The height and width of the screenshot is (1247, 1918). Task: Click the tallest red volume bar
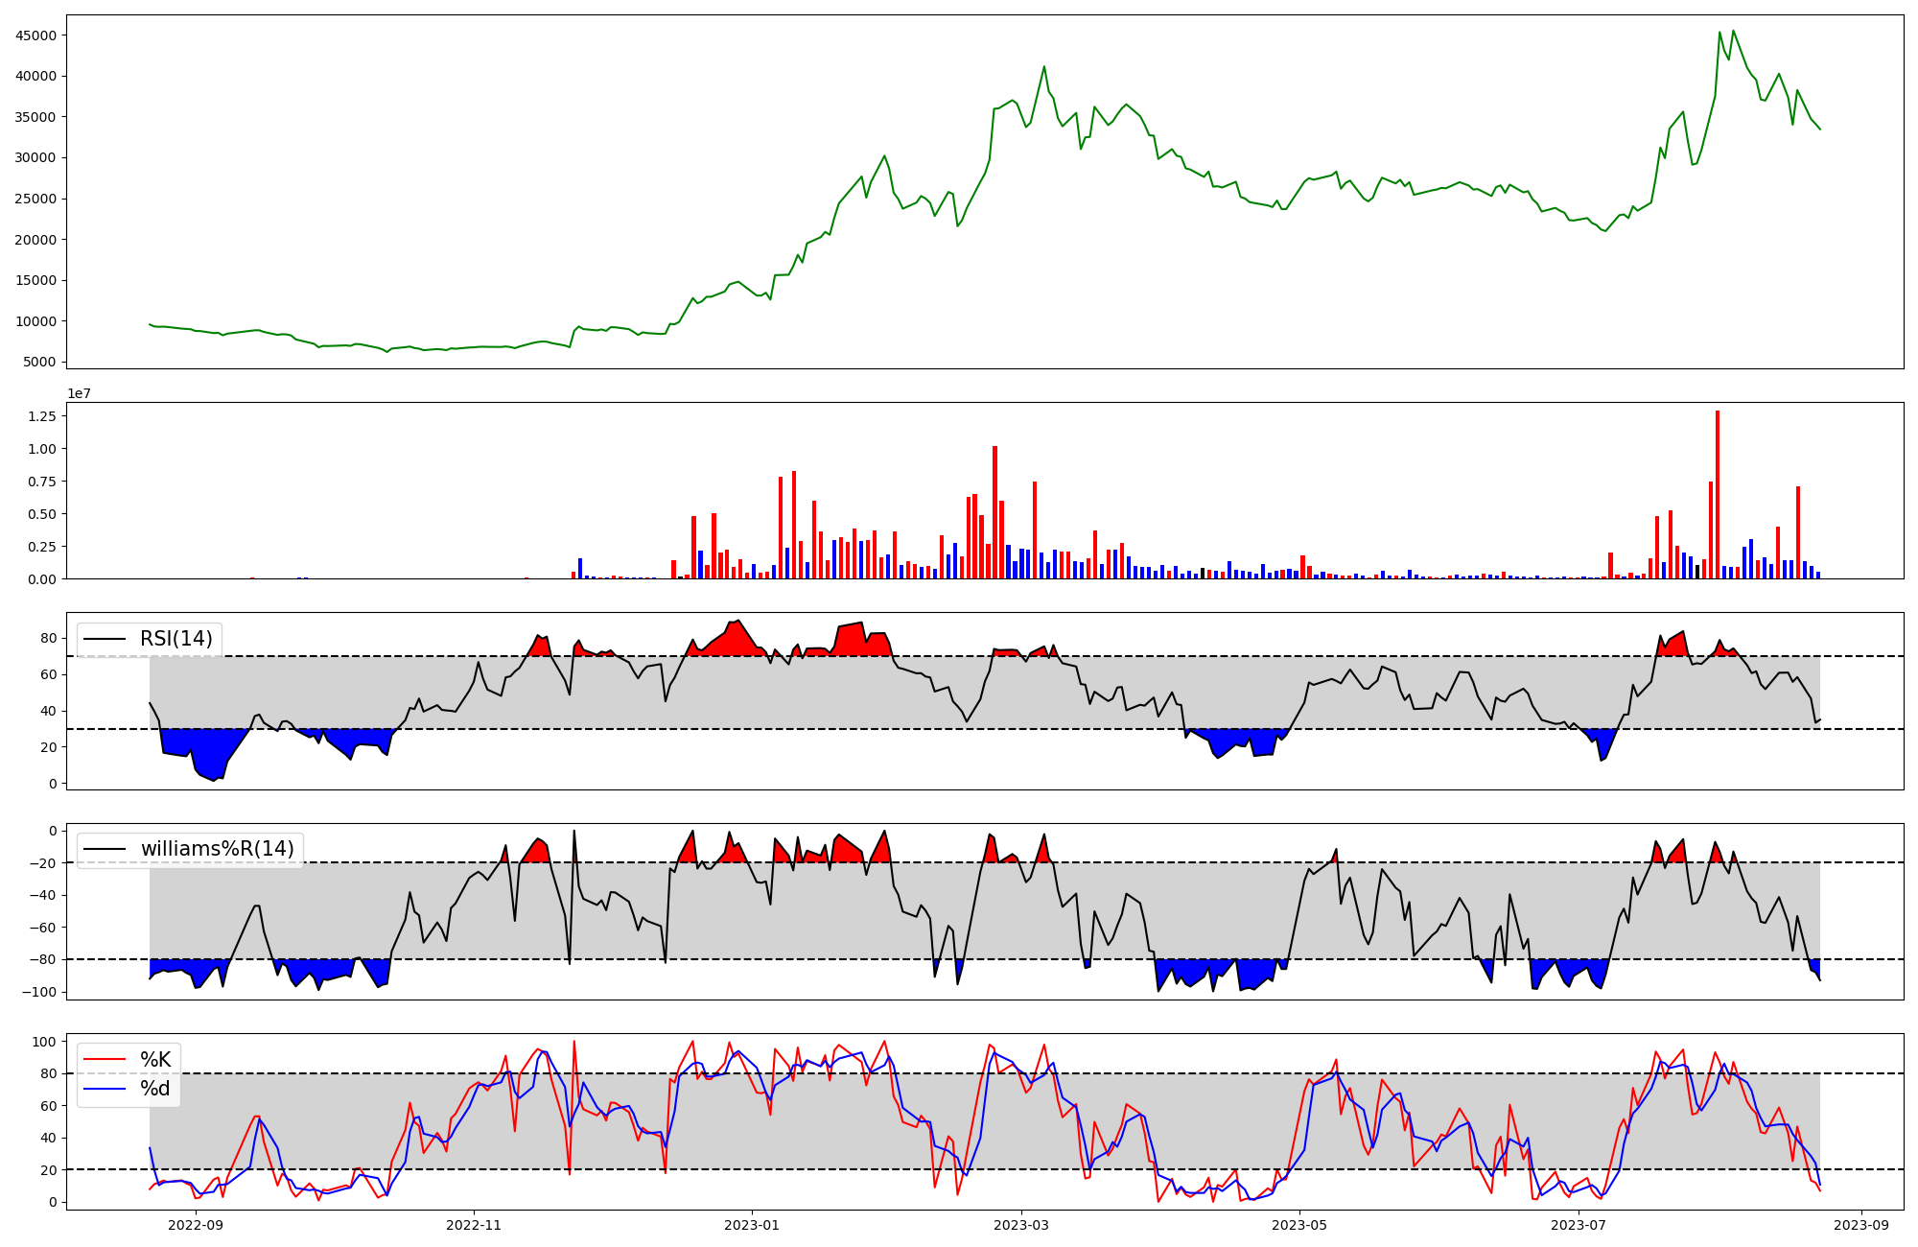click(1717, 495)
